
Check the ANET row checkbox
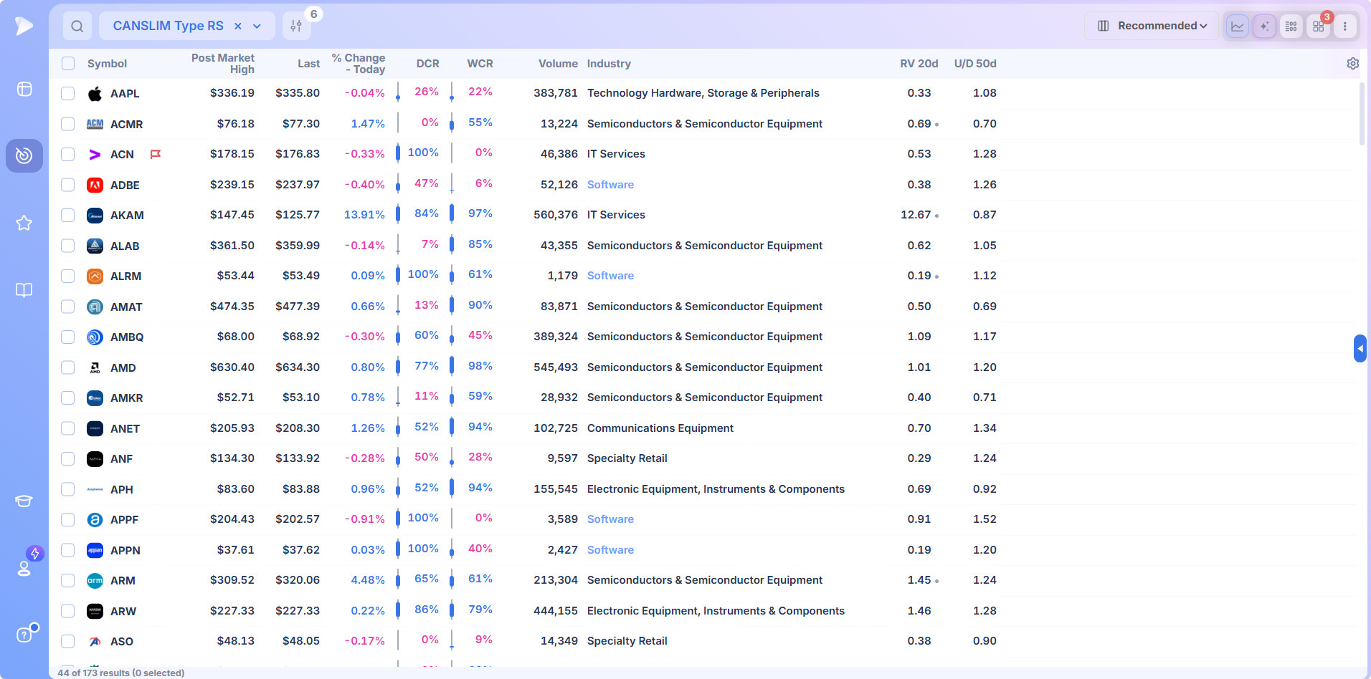[68, 428]
